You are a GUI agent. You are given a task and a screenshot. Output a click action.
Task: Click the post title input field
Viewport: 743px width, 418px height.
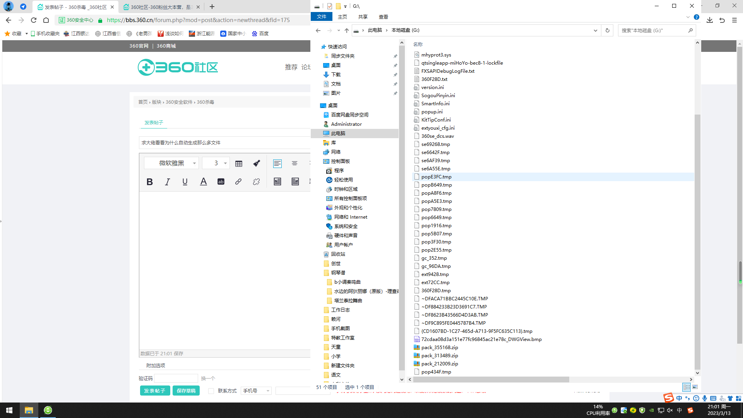225,143
